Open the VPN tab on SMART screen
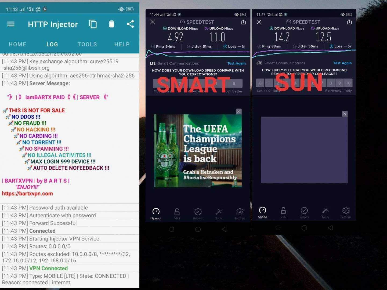Viewport: 387px width, 290px height. click(177, 214)
